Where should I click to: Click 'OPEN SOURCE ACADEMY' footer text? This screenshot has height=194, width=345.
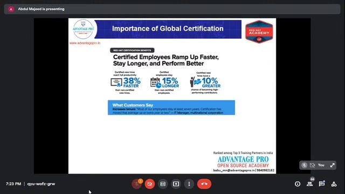click(x=243, y=165)
